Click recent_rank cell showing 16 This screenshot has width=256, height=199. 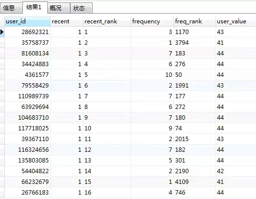107,193
